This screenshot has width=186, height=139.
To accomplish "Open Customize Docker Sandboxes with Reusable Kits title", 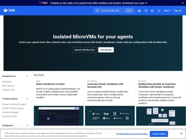I will [x=105, y=85].
